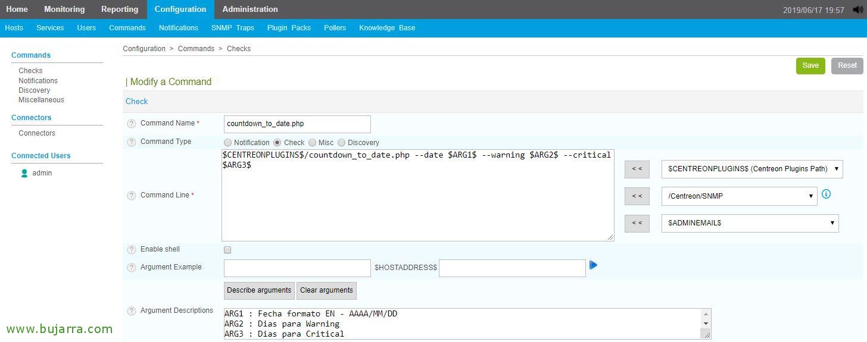Go to Services submenu
Image resolution: width=867 pixels, height=342 pixels.
tap(50, 28)
